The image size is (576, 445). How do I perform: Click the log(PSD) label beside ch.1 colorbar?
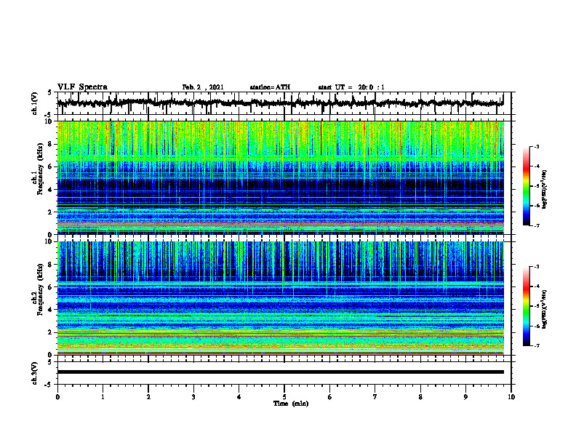(545, 190)
